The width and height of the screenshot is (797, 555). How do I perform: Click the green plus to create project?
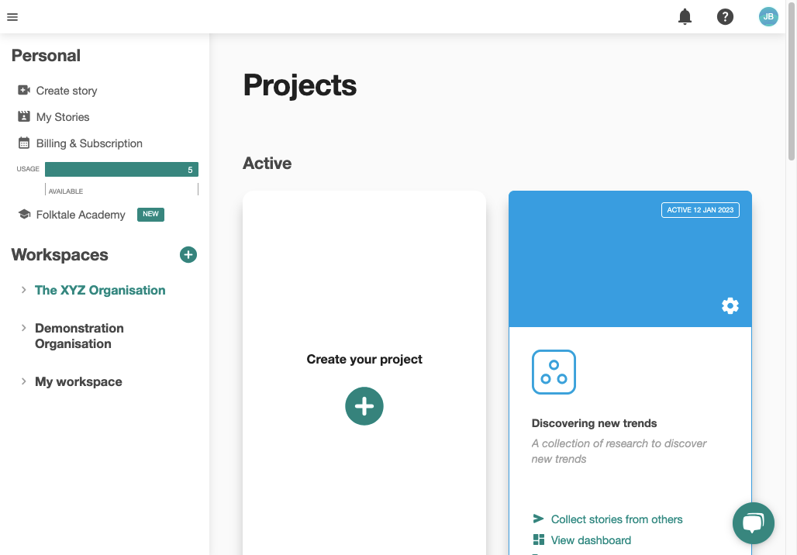364,406
